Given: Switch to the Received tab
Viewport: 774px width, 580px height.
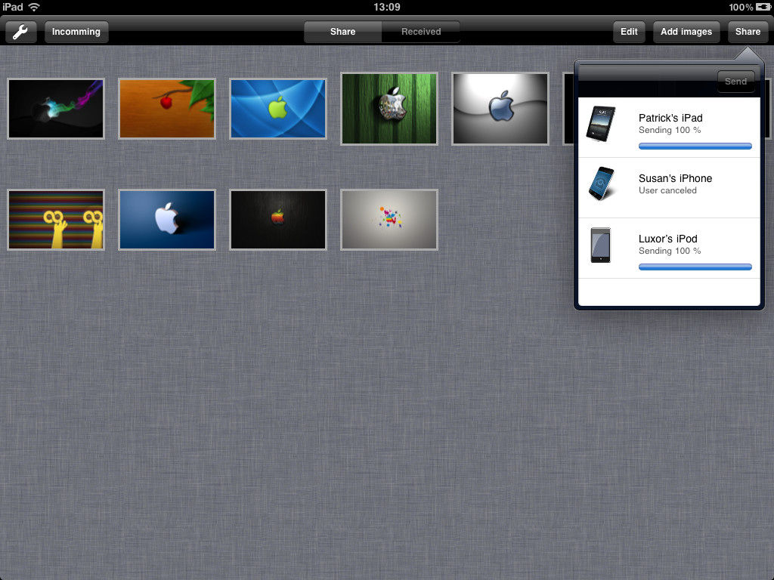Looking at the screenshot, I should tap(420, 32).
